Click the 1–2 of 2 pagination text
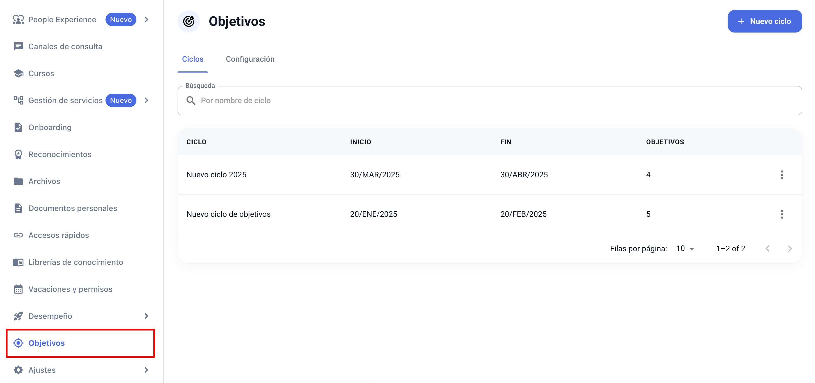The width and height of the screenshot is (815, 383). (731, 249)
